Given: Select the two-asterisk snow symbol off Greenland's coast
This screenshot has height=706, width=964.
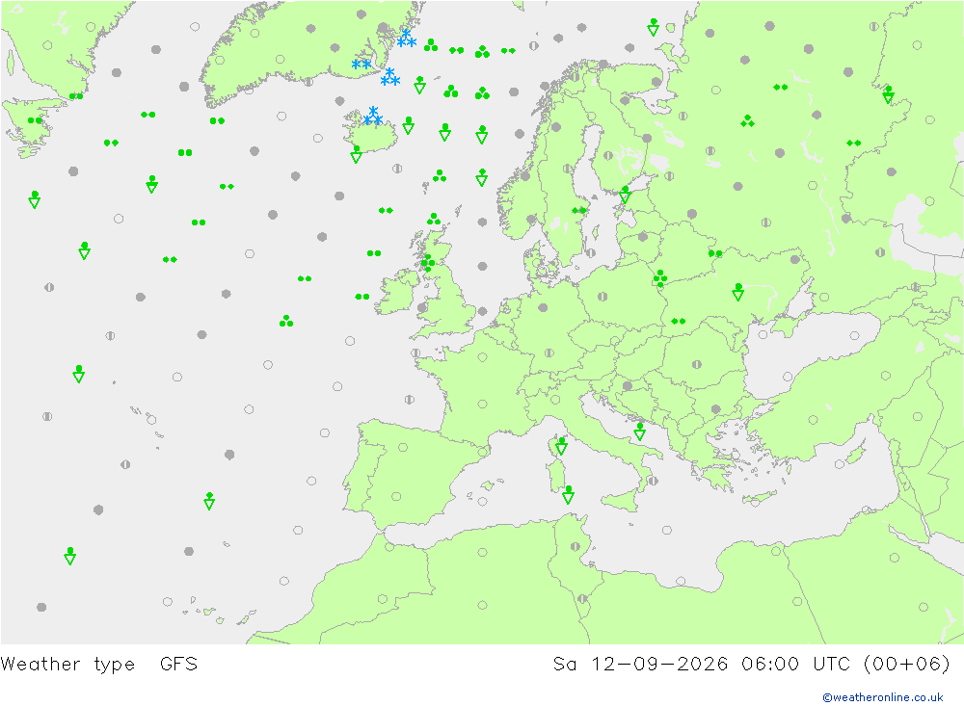Looking at the screenshot, I should point(361,64).
